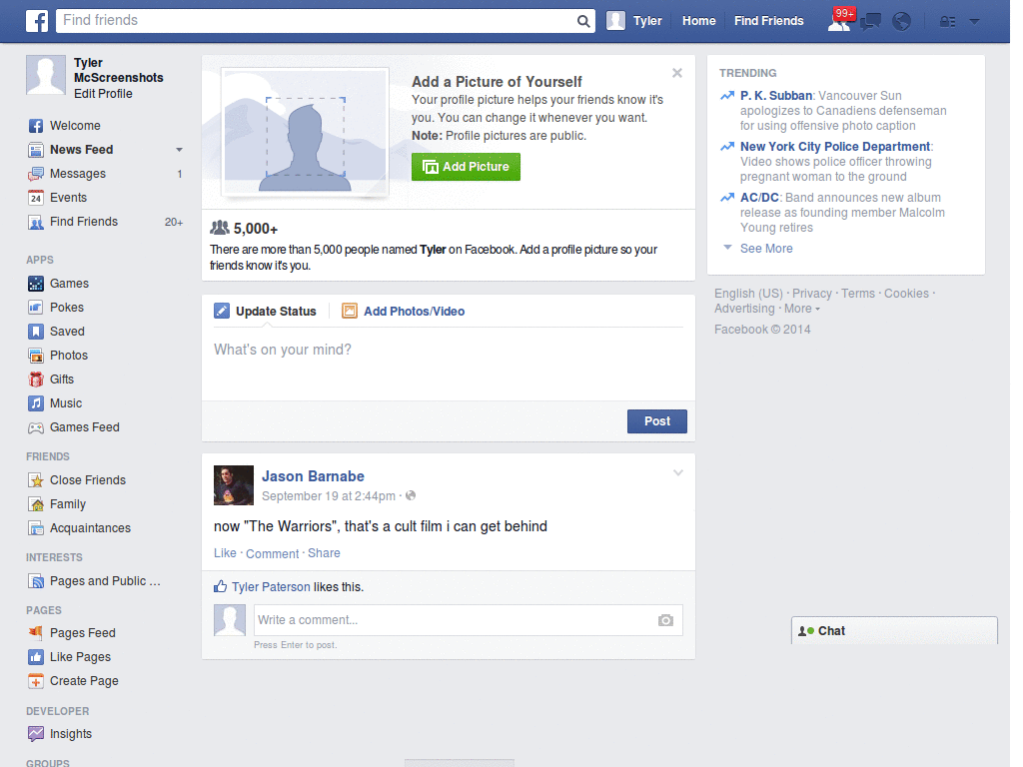Click the Acquaintances list icon
Screen dimensions: 1023x767
pos(36,528)
